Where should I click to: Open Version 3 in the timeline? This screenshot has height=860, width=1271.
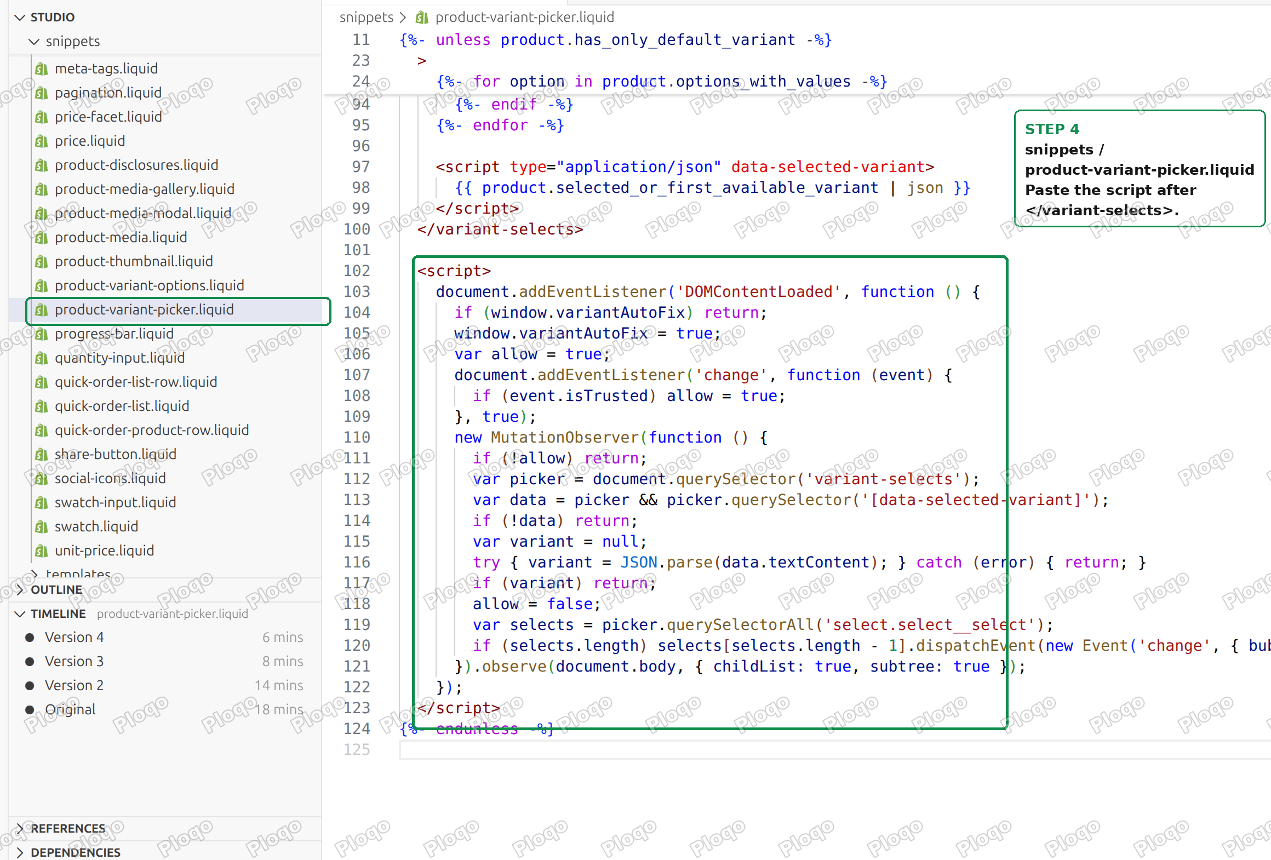tap(164, 662)
